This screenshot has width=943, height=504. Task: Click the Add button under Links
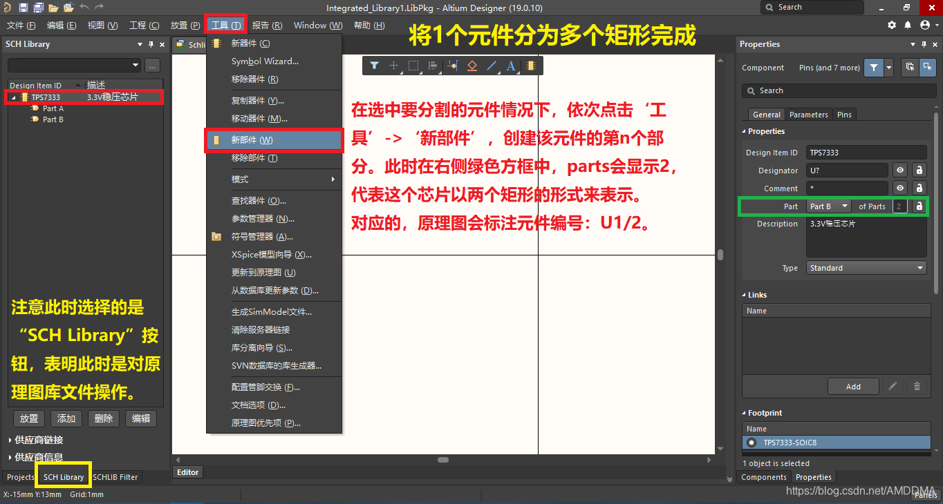pos(853,387)
